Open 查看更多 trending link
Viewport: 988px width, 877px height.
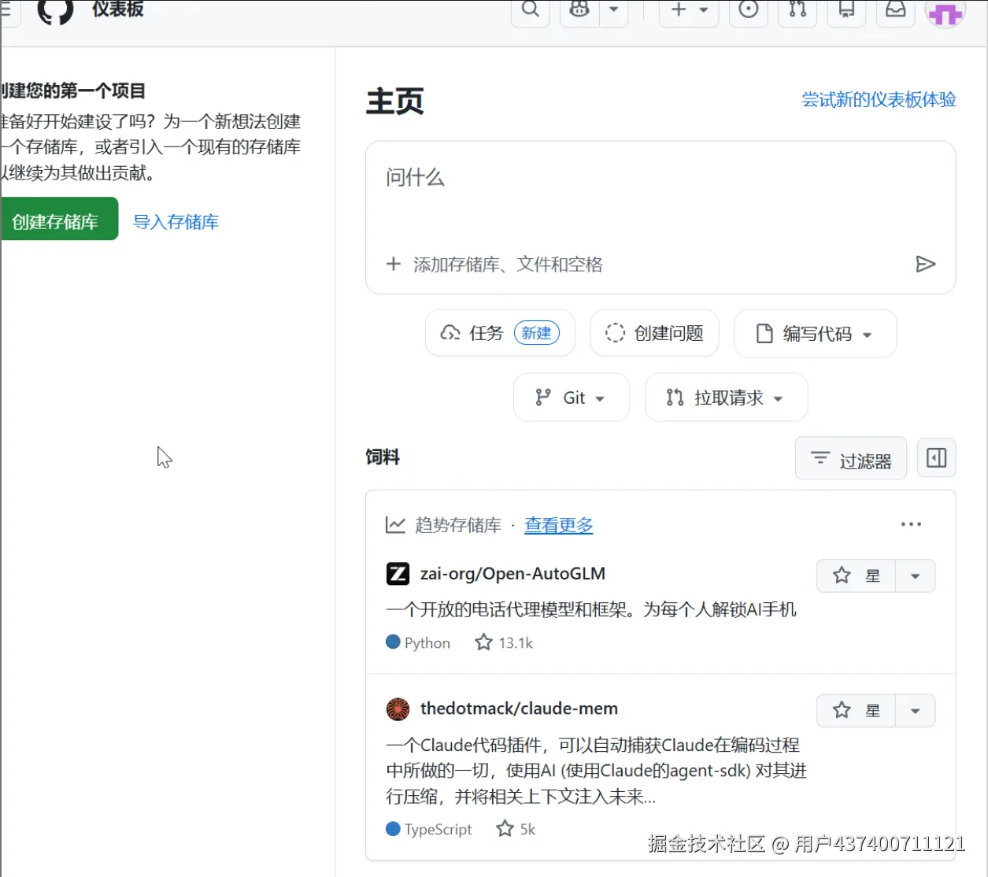click(559, 525)
